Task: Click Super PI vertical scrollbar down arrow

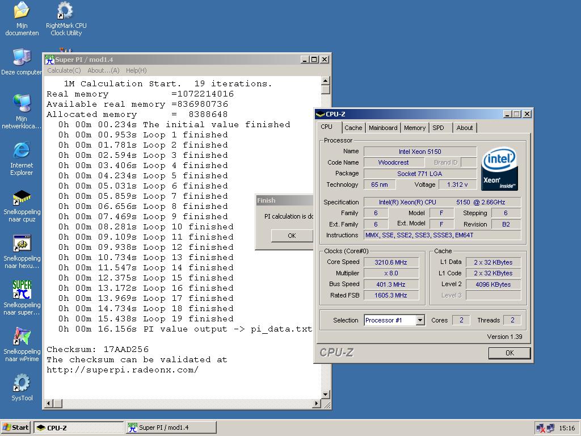Action: coord(325,395)
